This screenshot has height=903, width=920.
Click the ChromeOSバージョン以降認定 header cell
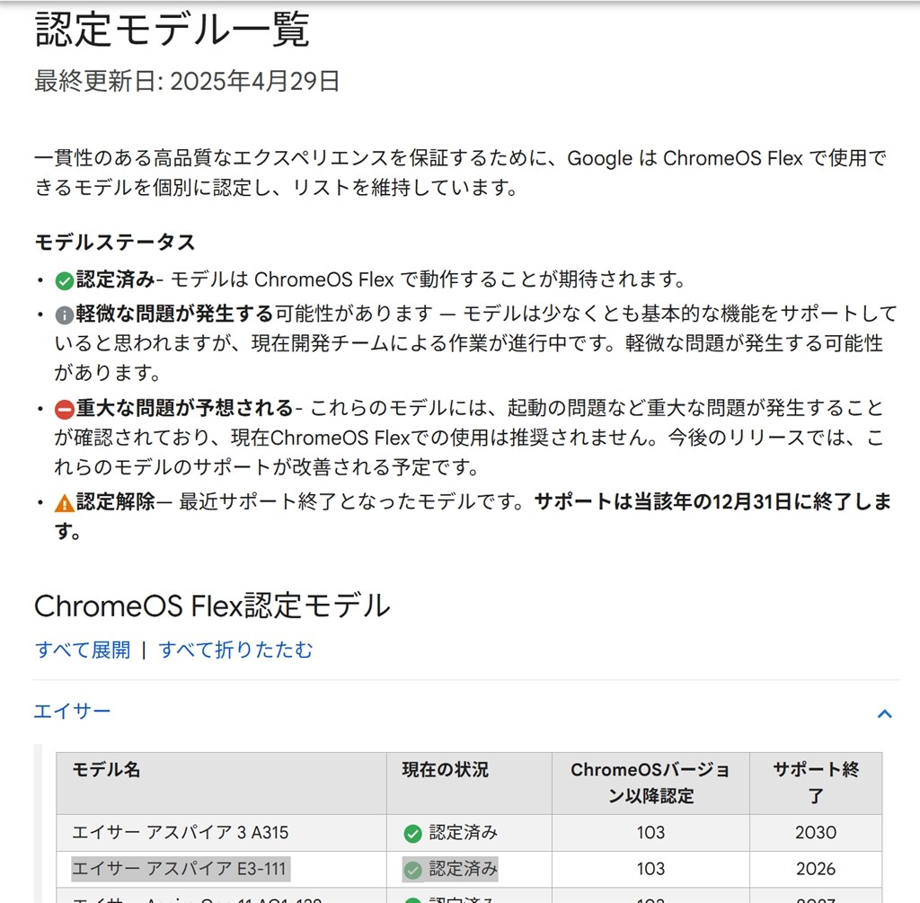coord(650,782)
